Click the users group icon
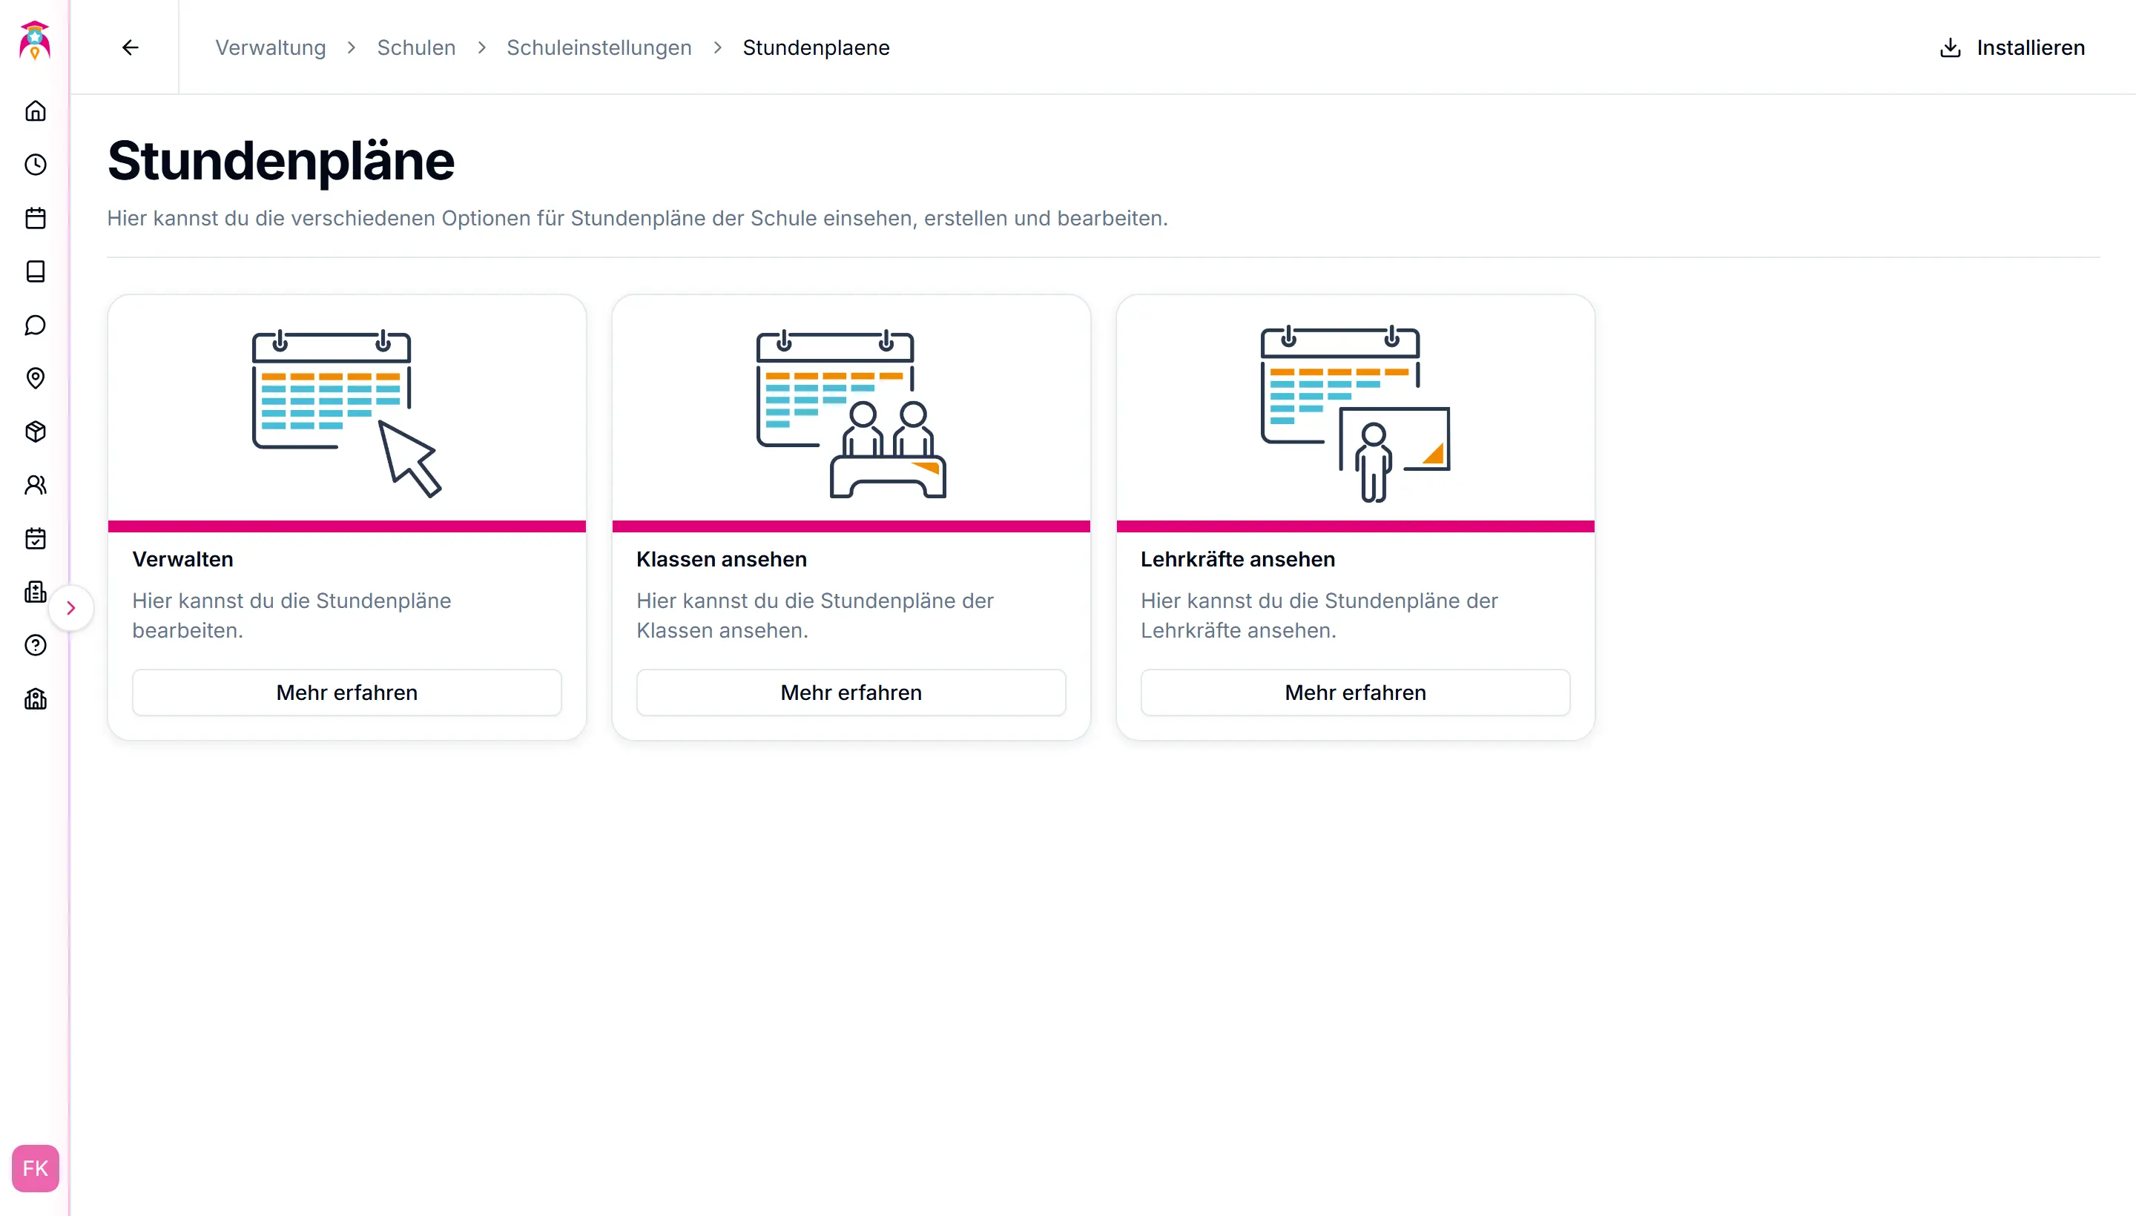Image resolution: width=2136 pixels, height=1216 pixels. click(x=35, y=485)
